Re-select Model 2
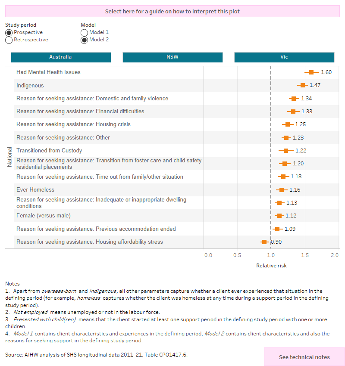Image resolution: width=345 pixels, height=366 pixels. click(x=84, y=40)
